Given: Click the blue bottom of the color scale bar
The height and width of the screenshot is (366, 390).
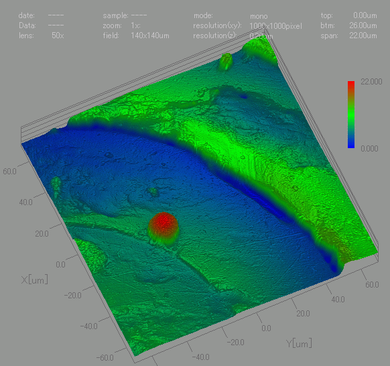Looking at the screenshot, I should coord(351,145).
